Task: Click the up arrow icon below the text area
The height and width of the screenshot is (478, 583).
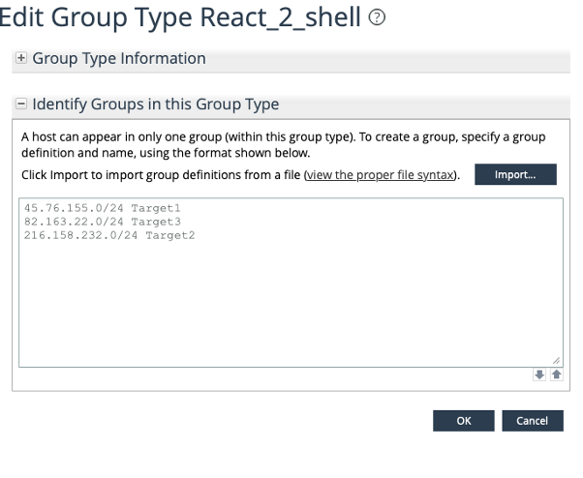Action: pos(556,375)
